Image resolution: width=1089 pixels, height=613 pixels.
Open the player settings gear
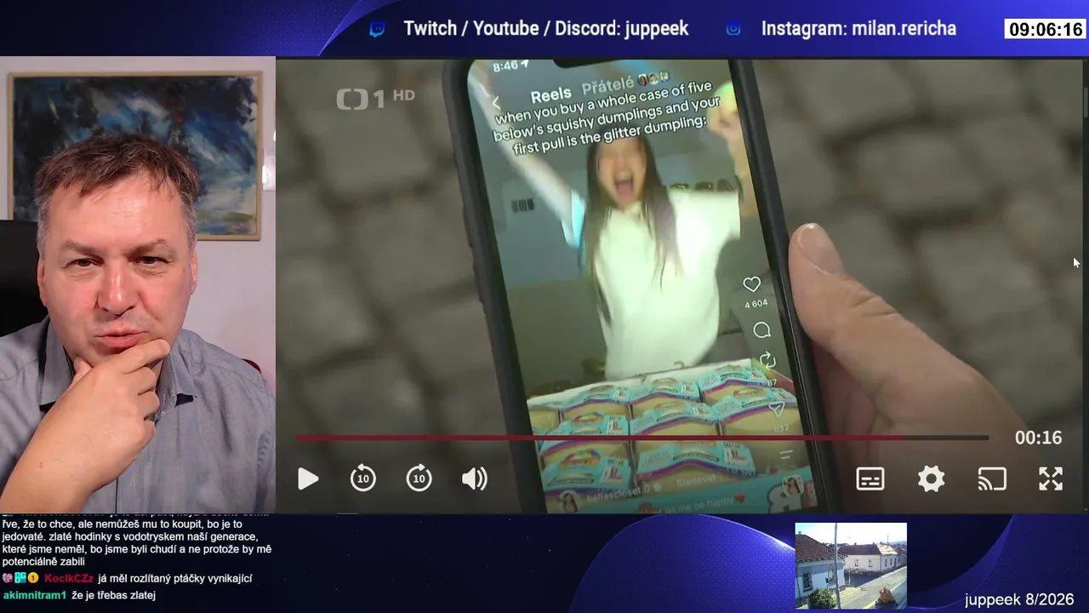tap(931, 479)
